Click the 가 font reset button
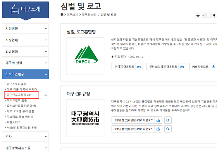 tap(214, 15)
